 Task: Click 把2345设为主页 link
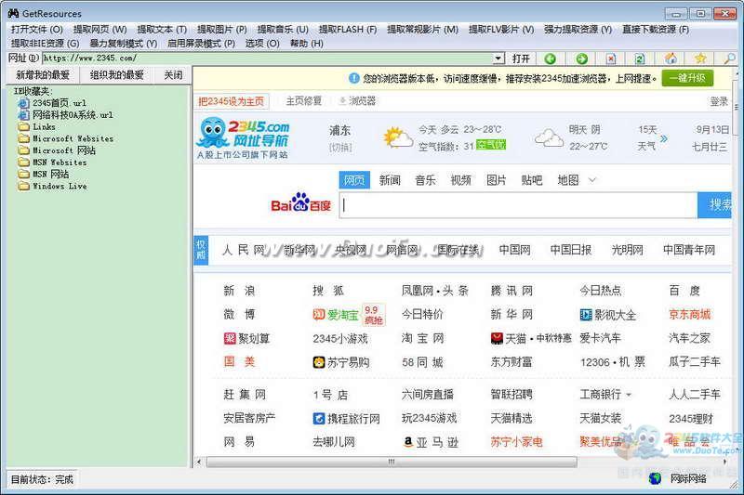tap(231, 101)
